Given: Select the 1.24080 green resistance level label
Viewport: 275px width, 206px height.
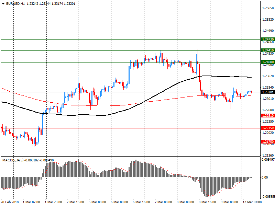Looking at the screenshot, I should click(x=268, y=62).
